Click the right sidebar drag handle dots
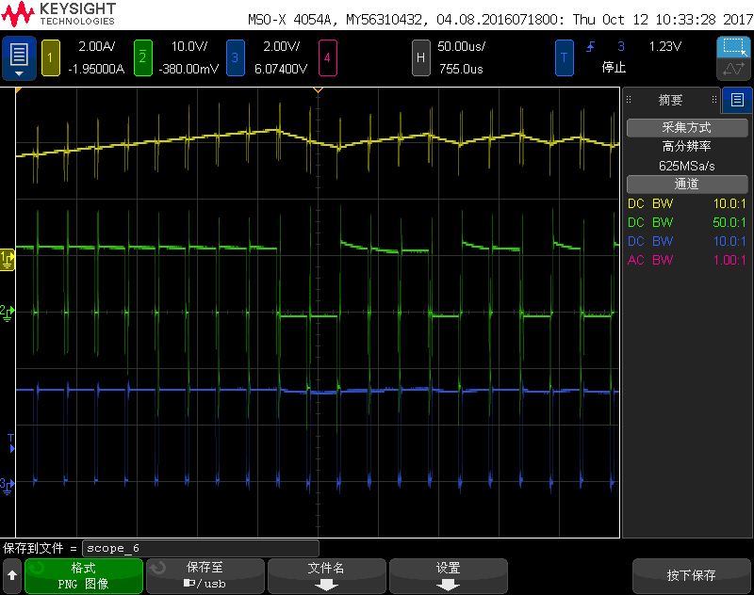Image resolution: width=754 pixels, height=595 pixels. point(714,100)
